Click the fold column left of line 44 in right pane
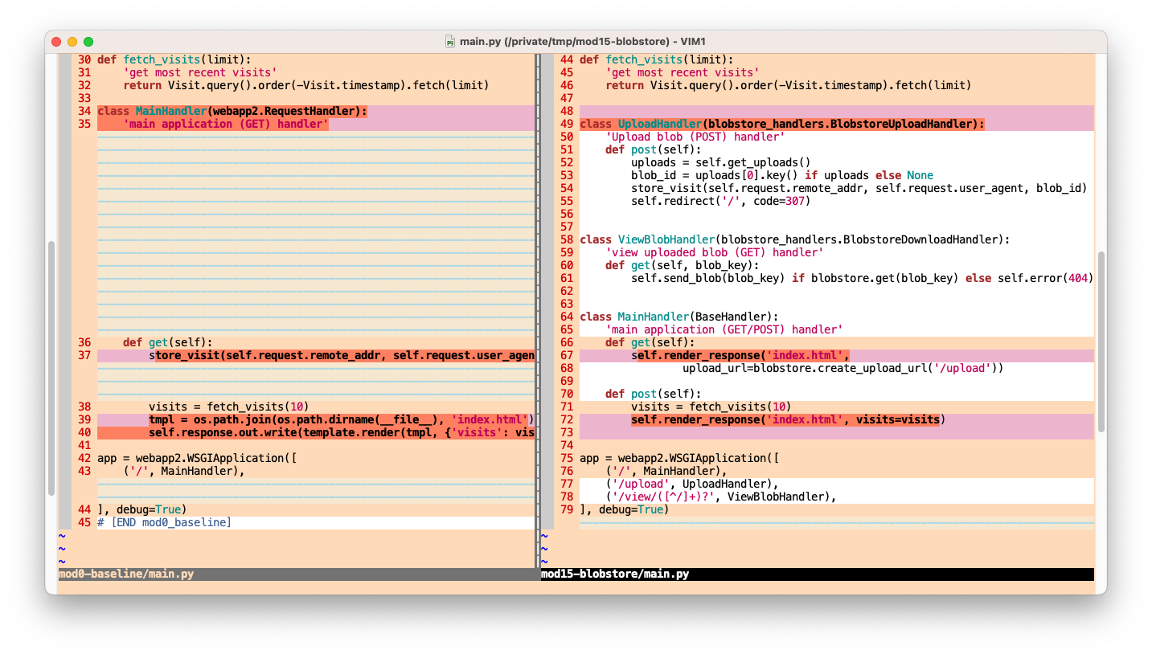The height and width of the screenshot is (654, 1152). click(x=547, y=59)
